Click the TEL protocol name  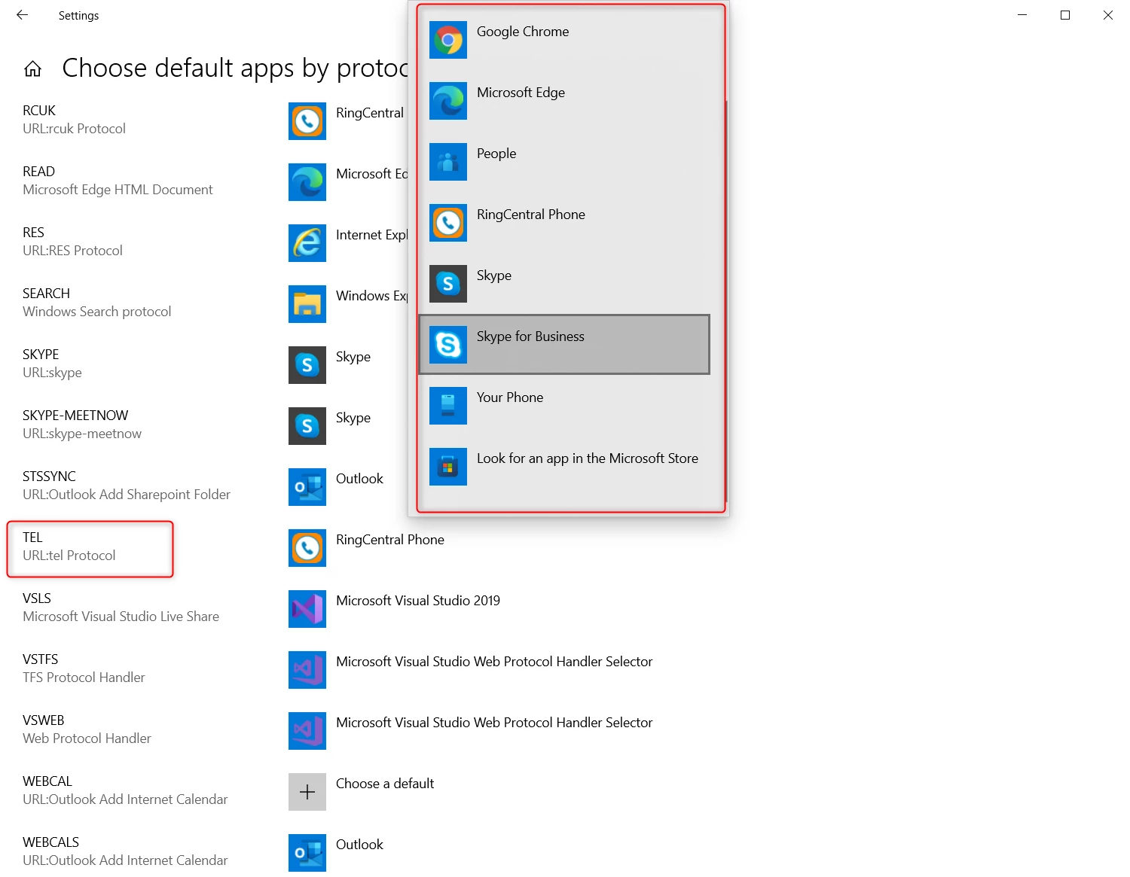pyautogui.click(x=32, y=537)
